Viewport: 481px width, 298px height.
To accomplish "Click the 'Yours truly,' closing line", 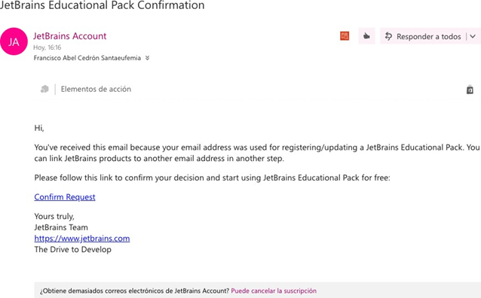I will pyautogui.click(x=54, y=216).
